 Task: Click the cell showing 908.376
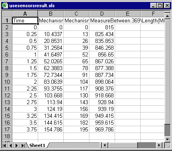pyautogui.click(x=102, y=89)
